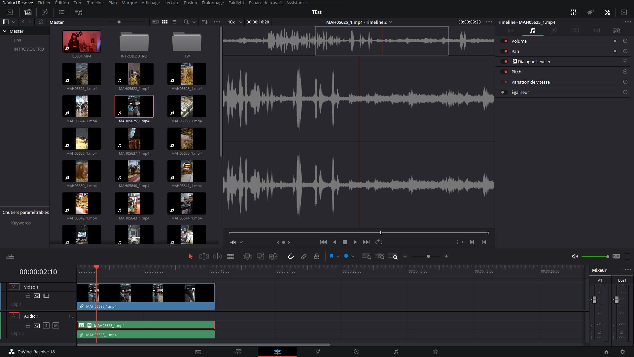Select the arrow Selection mode tool
This screenshot has width=634, height=357.
(x=191, y=257)
